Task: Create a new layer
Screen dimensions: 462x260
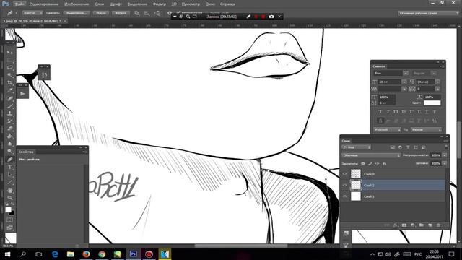Action: 430,225
